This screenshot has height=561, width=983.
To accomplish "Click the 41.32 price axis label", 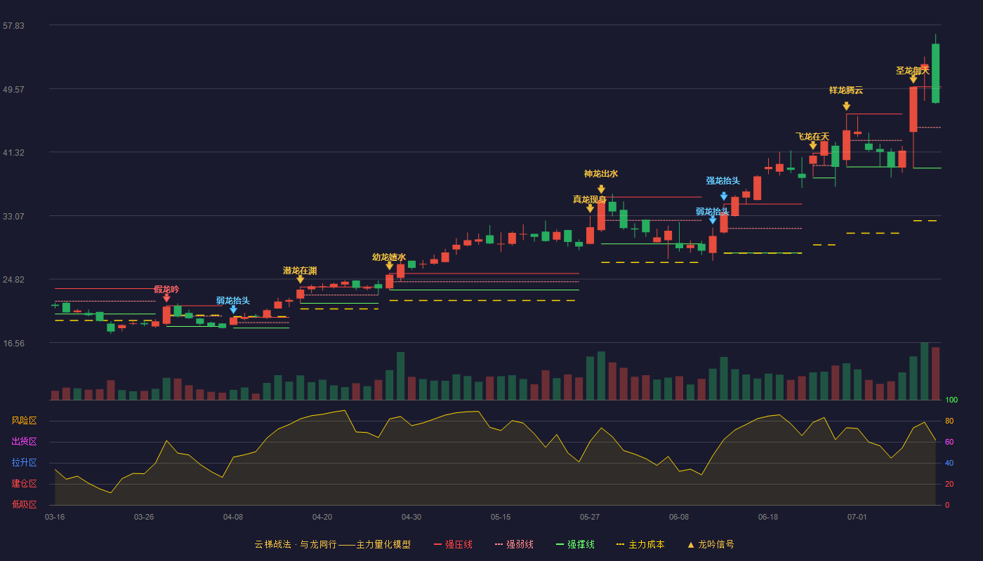I will click(x=13, y=153).
